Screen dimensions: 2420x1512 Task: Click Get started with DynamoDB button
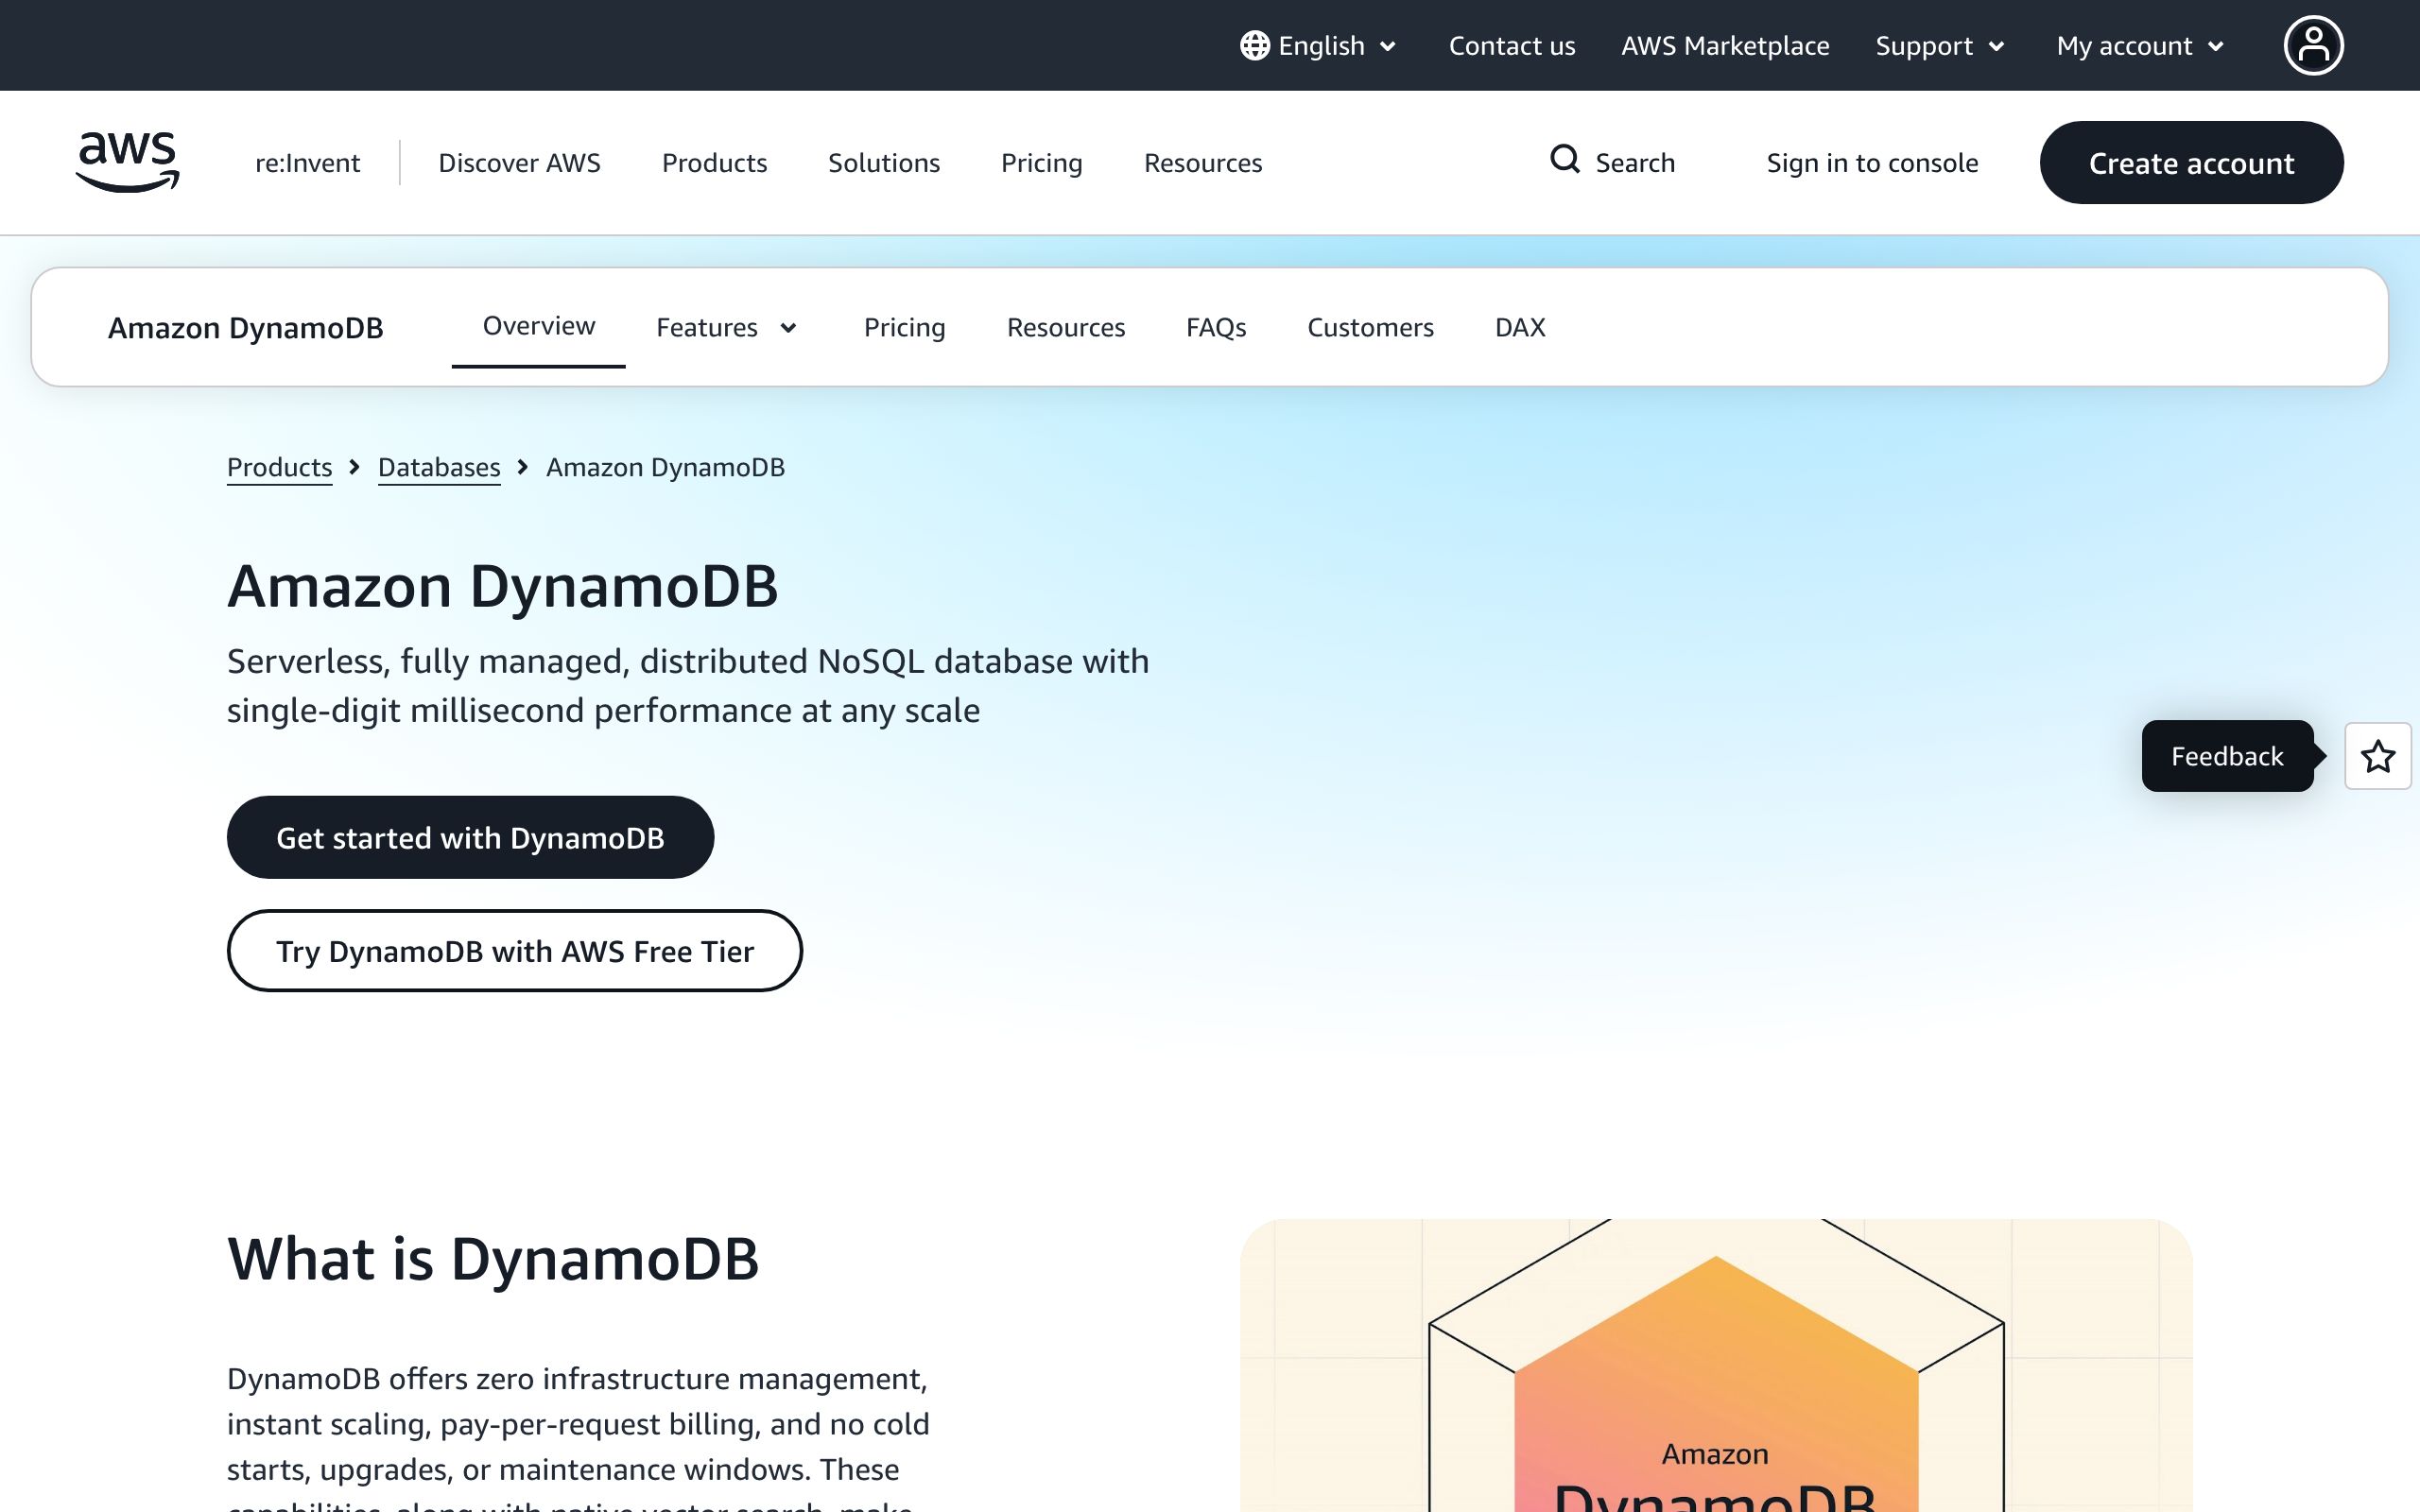point(470,837)
